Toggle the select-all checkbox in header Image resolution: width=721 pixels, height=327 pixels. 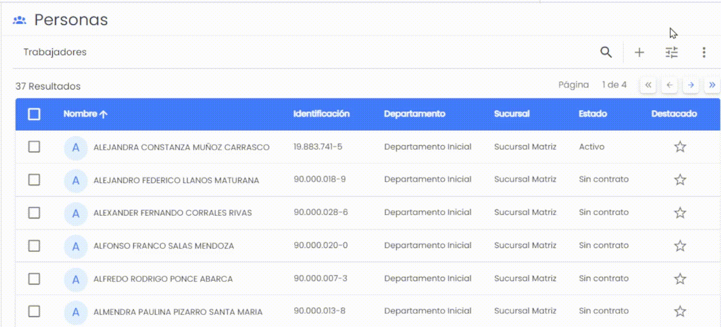click(x=34, y=114)
